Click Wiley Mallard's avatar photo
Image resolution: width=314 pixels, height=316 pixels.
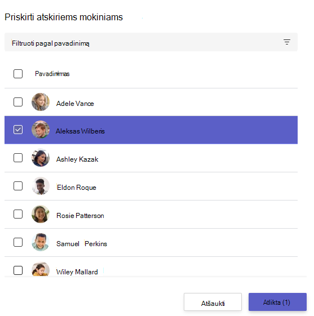(x=41, y=269)
